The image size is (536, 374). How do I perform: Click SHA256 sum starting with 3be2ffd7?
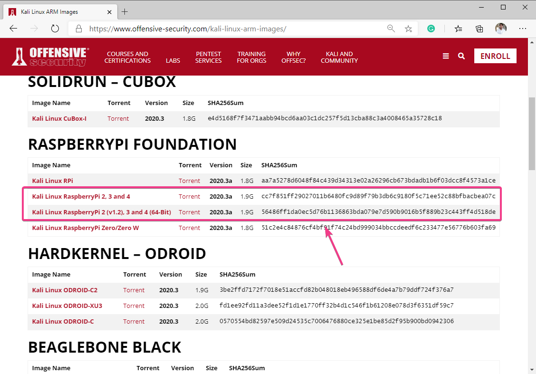click(337, 290)
